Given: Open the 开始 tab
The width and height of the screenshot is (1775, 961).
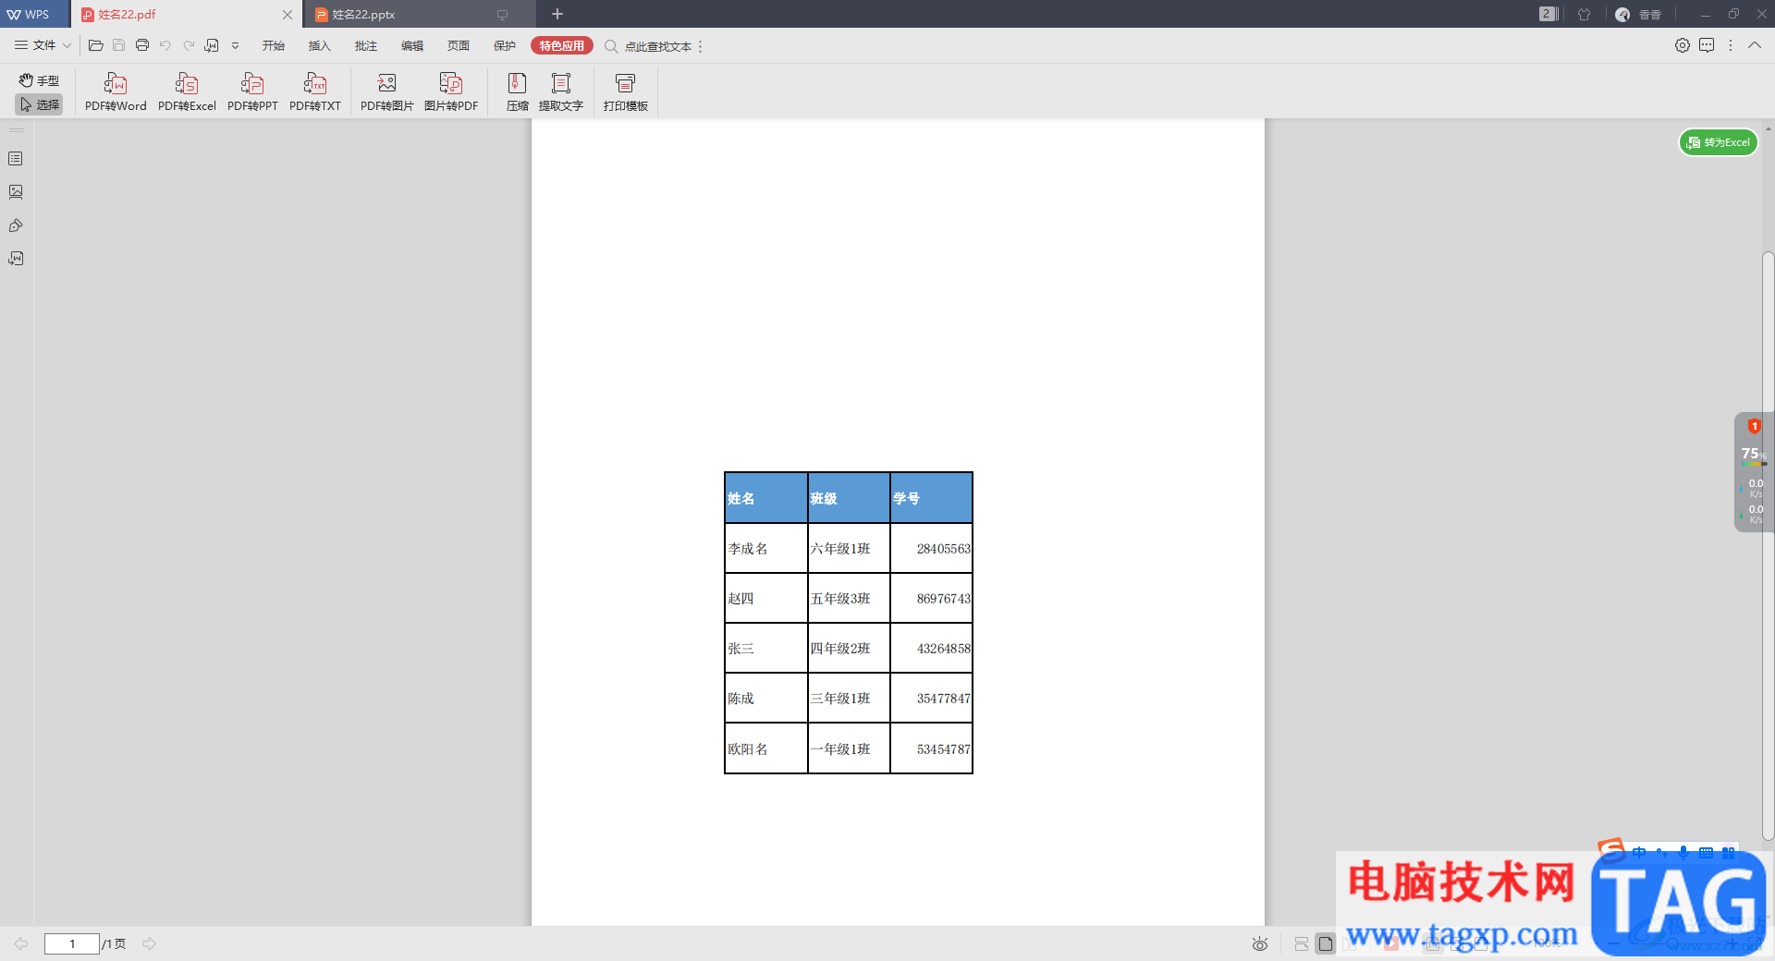Looking at the screenshot, I should 273,46.
